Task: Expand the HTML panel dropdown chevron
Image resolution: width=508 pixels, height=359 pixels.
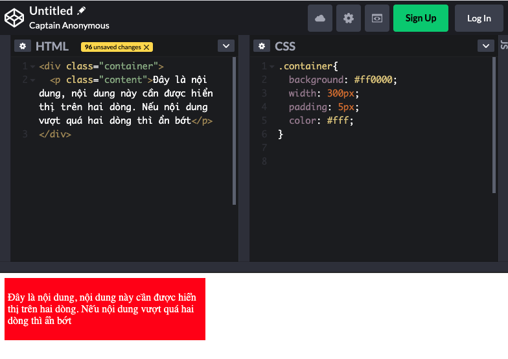Action: [225, 46]
